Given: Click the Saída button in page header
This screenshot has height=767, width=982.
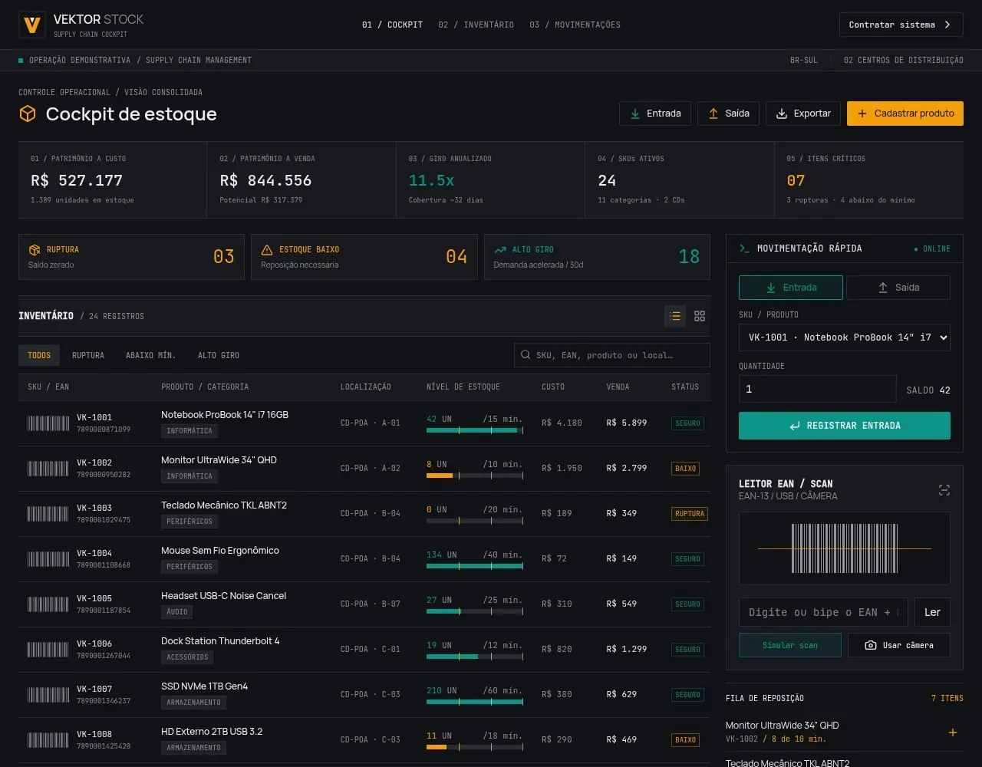Looking at the screenshot, I should 728,114.
